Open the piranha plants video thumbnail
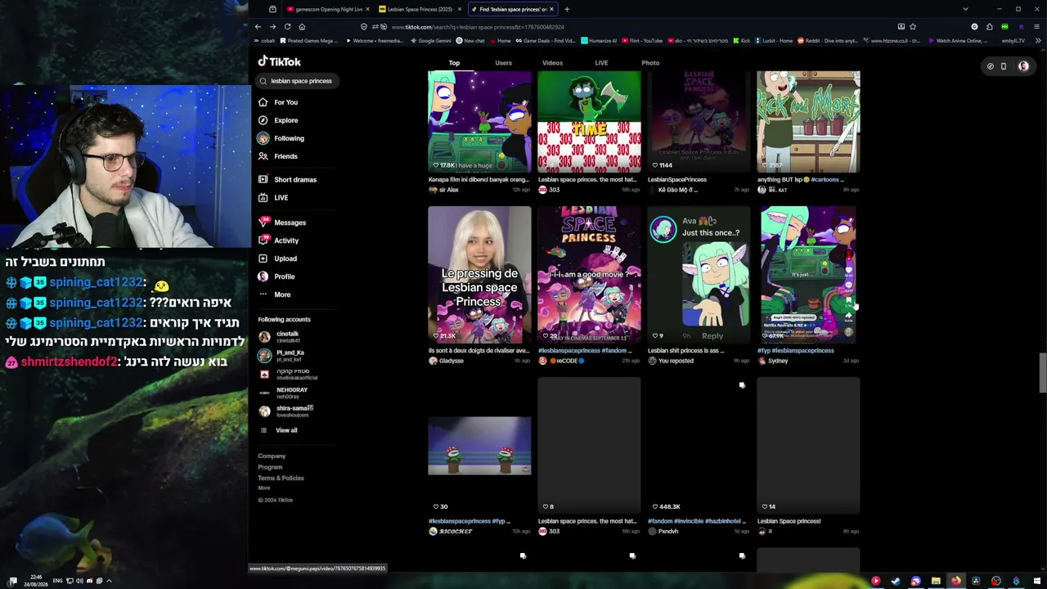1047x589 pixels. 479,445
